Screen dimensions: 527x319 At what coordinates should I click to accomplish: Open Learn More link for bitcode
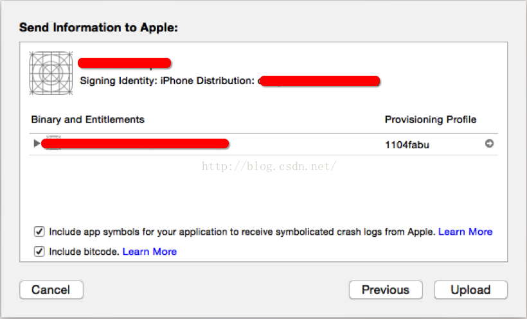(x=150, y=252)
